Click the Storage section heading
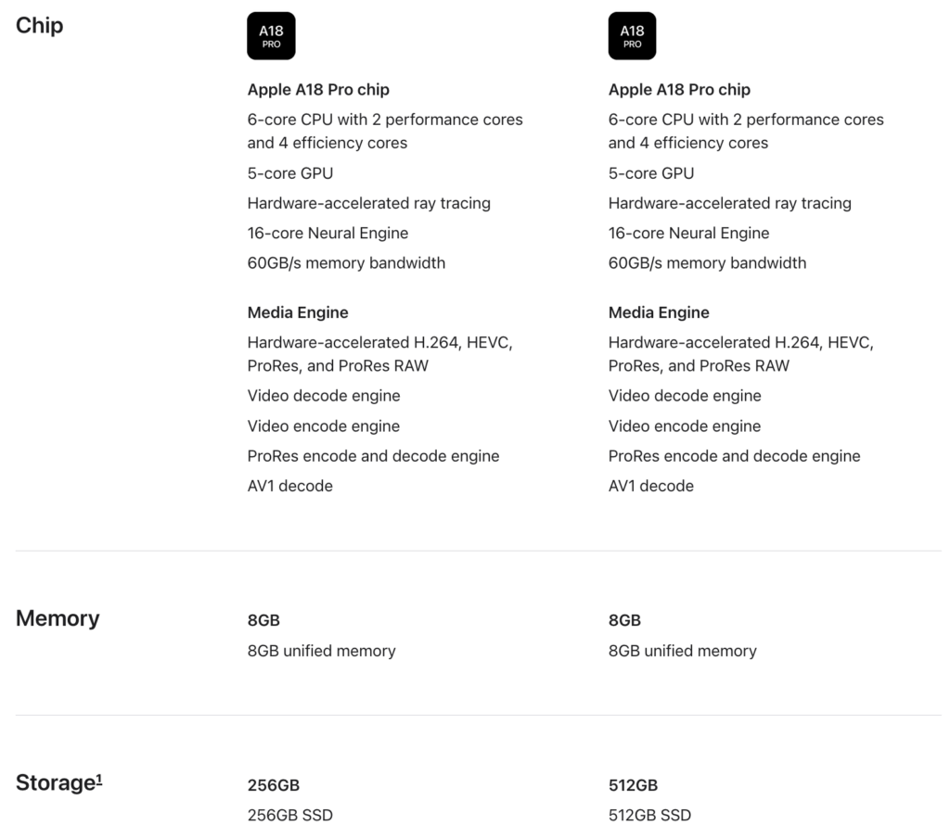The width and height of the screenshot is (950, 838). 56,783
